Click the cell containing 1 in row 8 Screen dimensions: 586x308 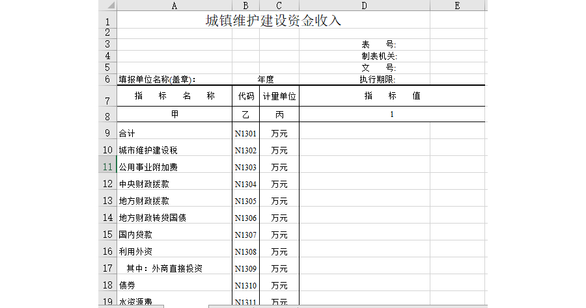click(392, 114)
